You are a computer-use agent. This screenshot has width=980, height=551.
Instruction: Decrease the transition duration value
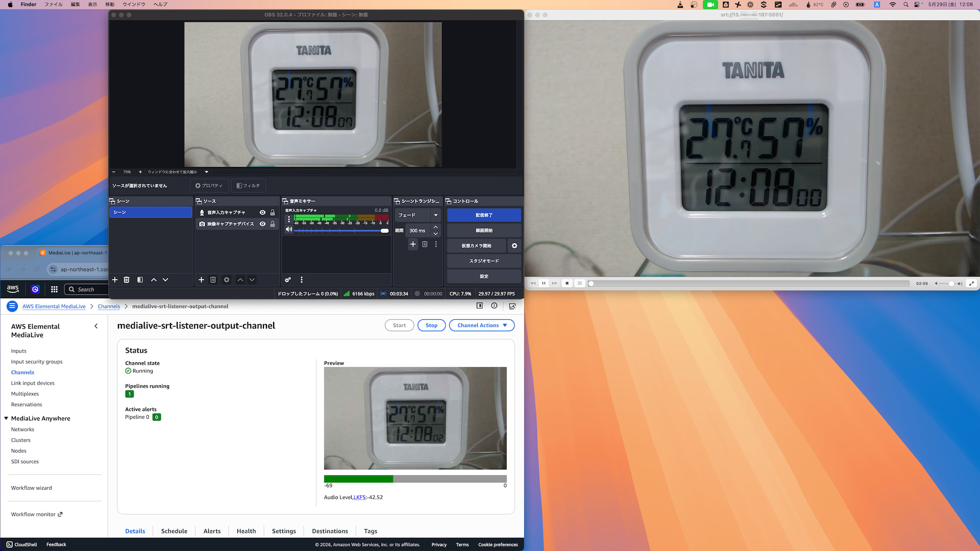click(x=436, y=234)
